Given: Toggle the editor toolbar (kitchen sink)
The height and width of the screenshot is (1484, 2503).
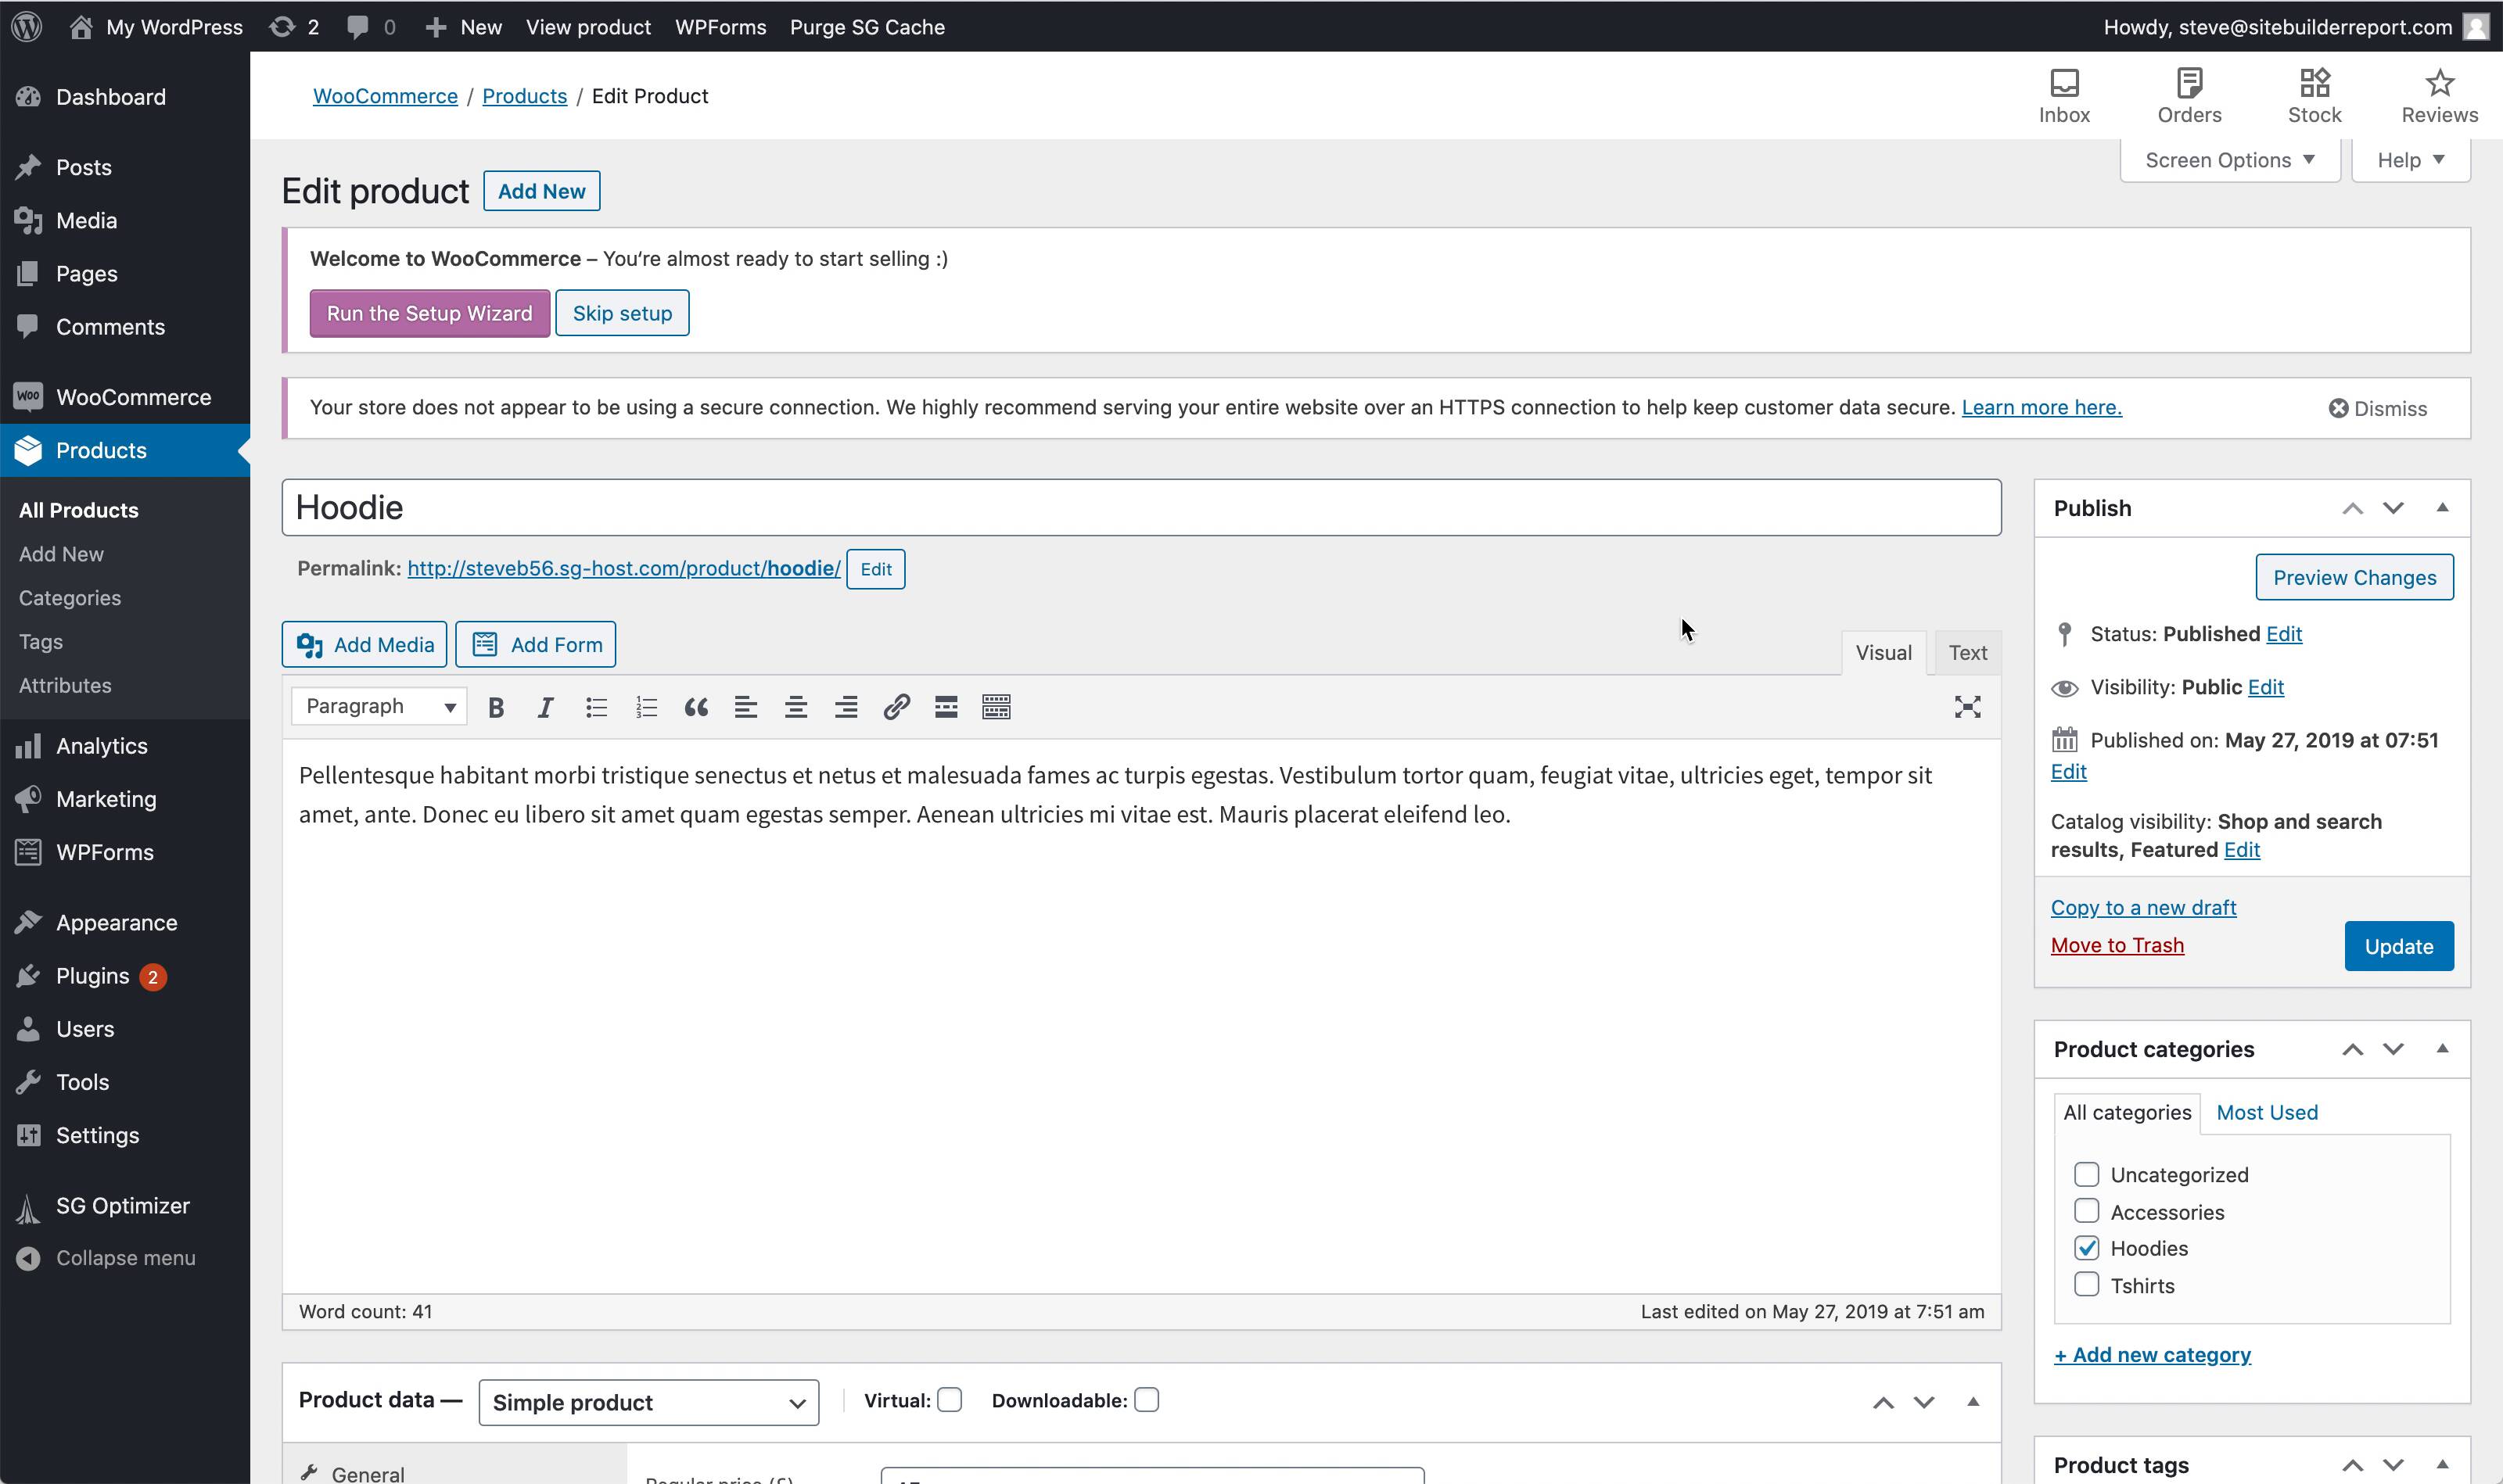Looking at the screenshot, I should point(997,708).
